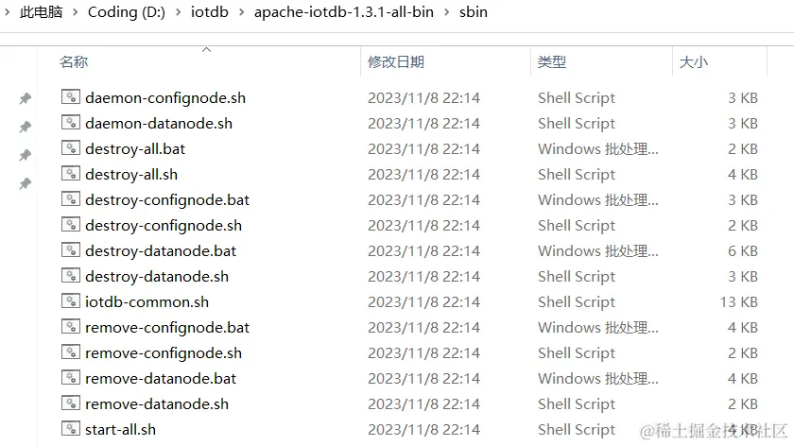Click the iotdb-common.sh file icon

[71, 300]
